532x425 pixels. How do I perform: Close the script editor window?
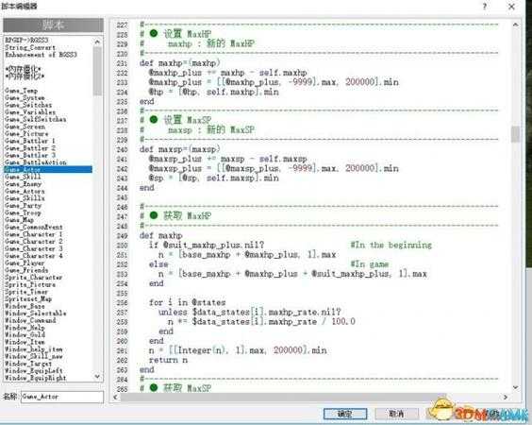pyautogui.click(x=511, y=7)
